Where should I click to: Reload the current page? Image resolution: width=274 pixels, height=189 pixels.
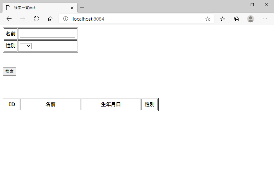click(36, 19)
